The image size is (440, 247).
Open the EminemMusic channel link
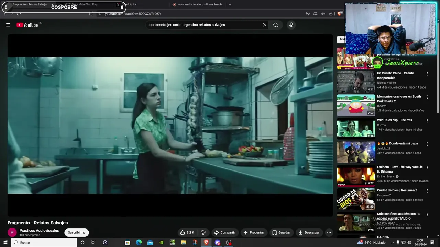(x=387, y=177)
